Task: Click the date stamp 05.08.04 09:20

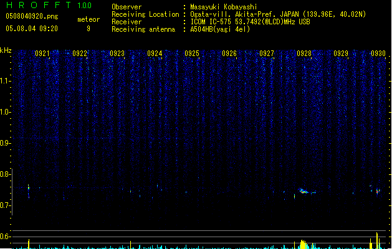Action: [x=32, y=29]
